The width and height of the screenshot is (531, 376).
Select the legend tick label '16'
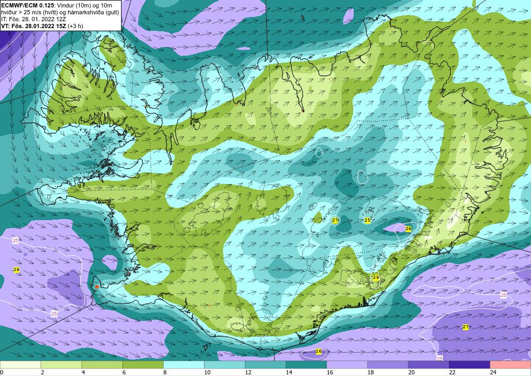(x=330, y=372)
